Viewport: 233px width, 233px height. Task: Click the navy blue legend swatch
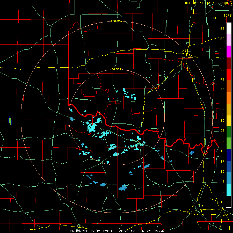[229, 155]
